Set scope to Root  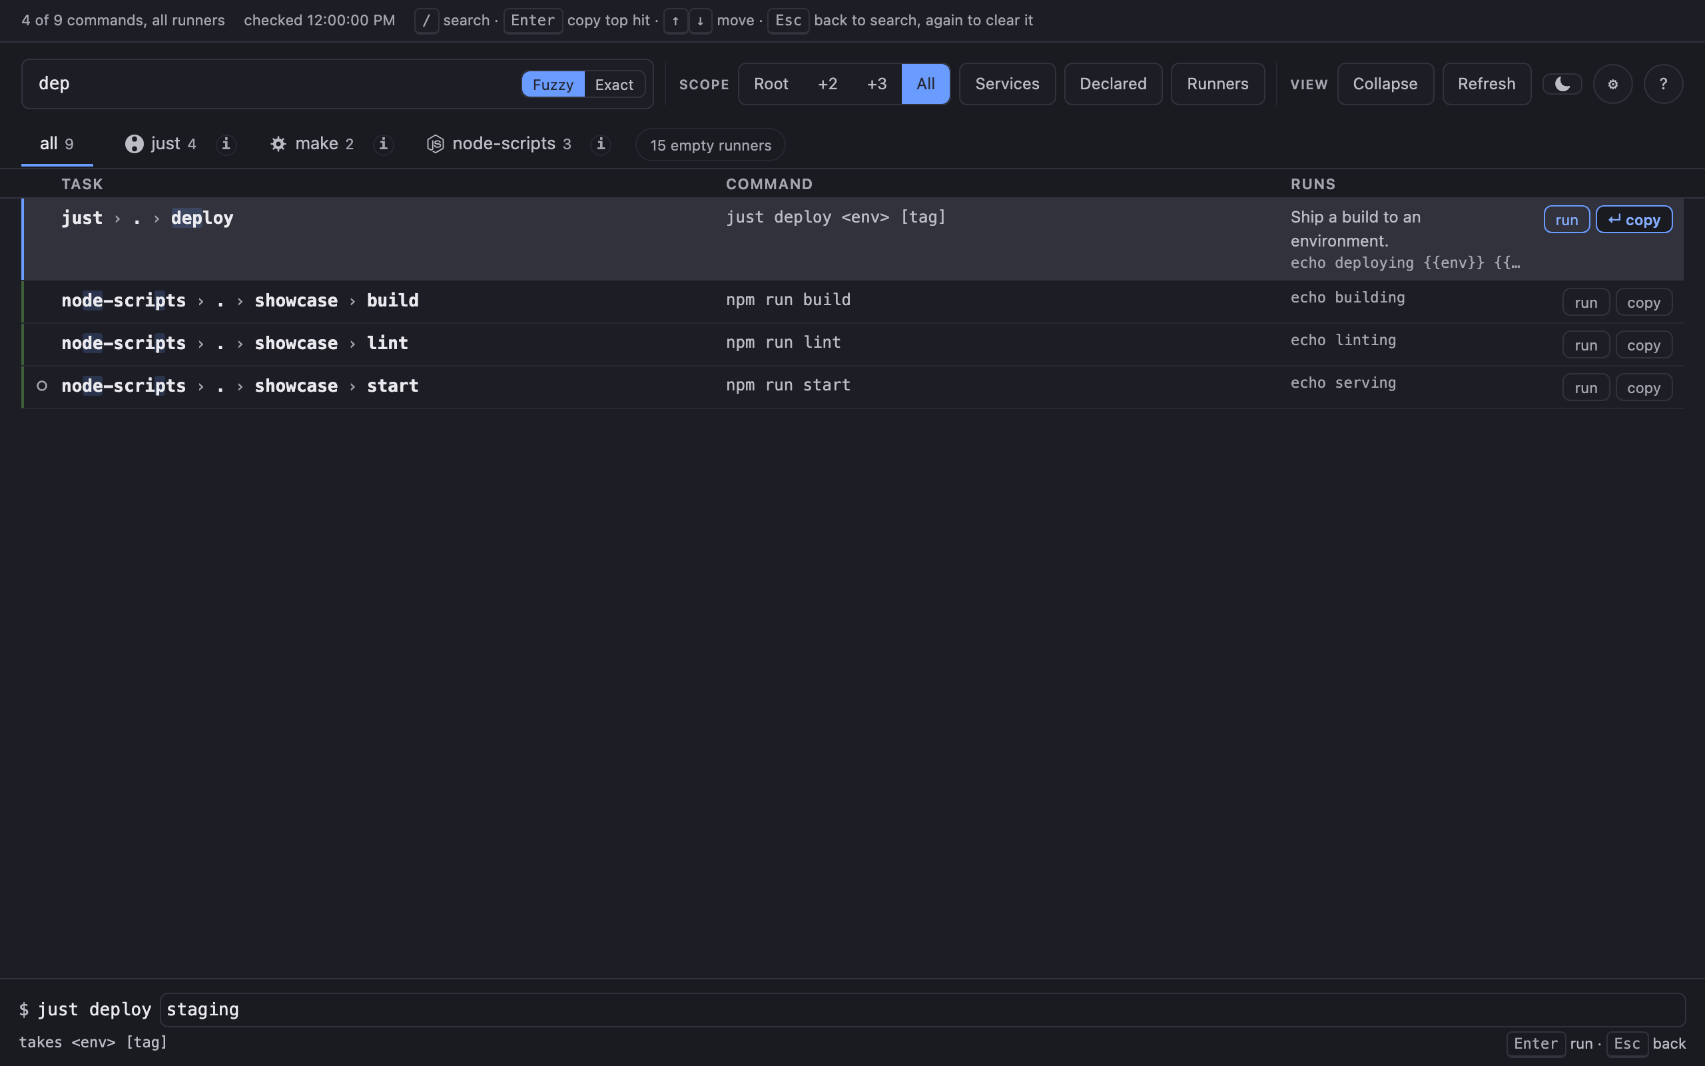click(771, 84)
